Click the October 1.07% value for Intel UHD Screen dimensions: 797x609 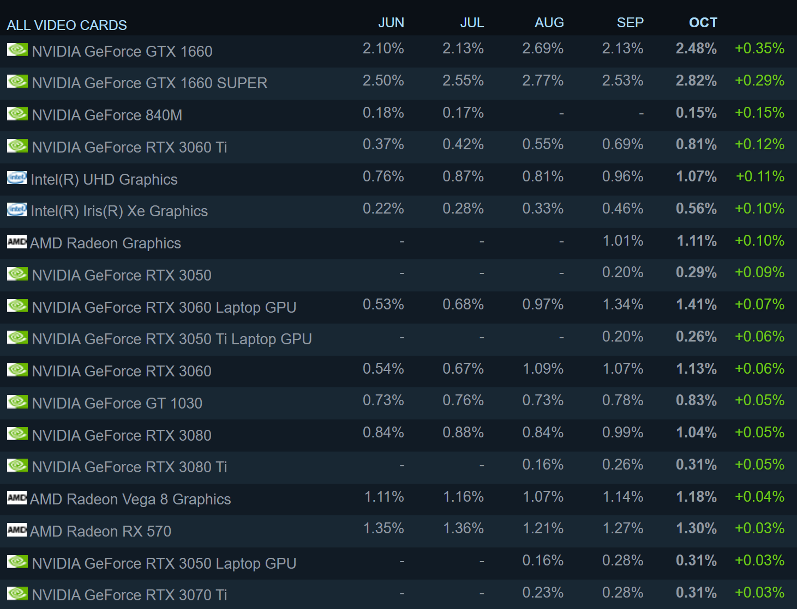pos(697,176)
